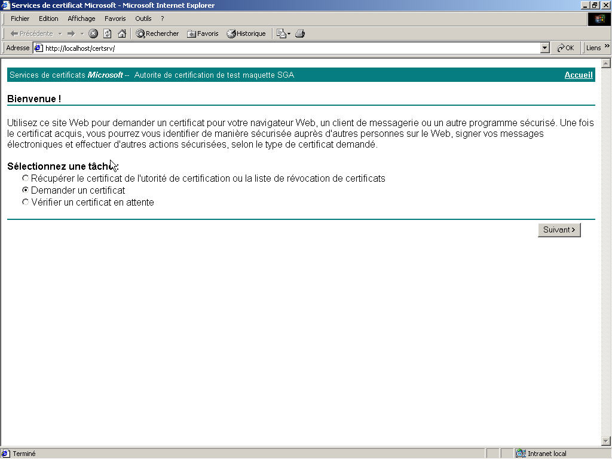Expand the address bar dropdown
This screenshot has width=612, height=459.
[545, 48]
